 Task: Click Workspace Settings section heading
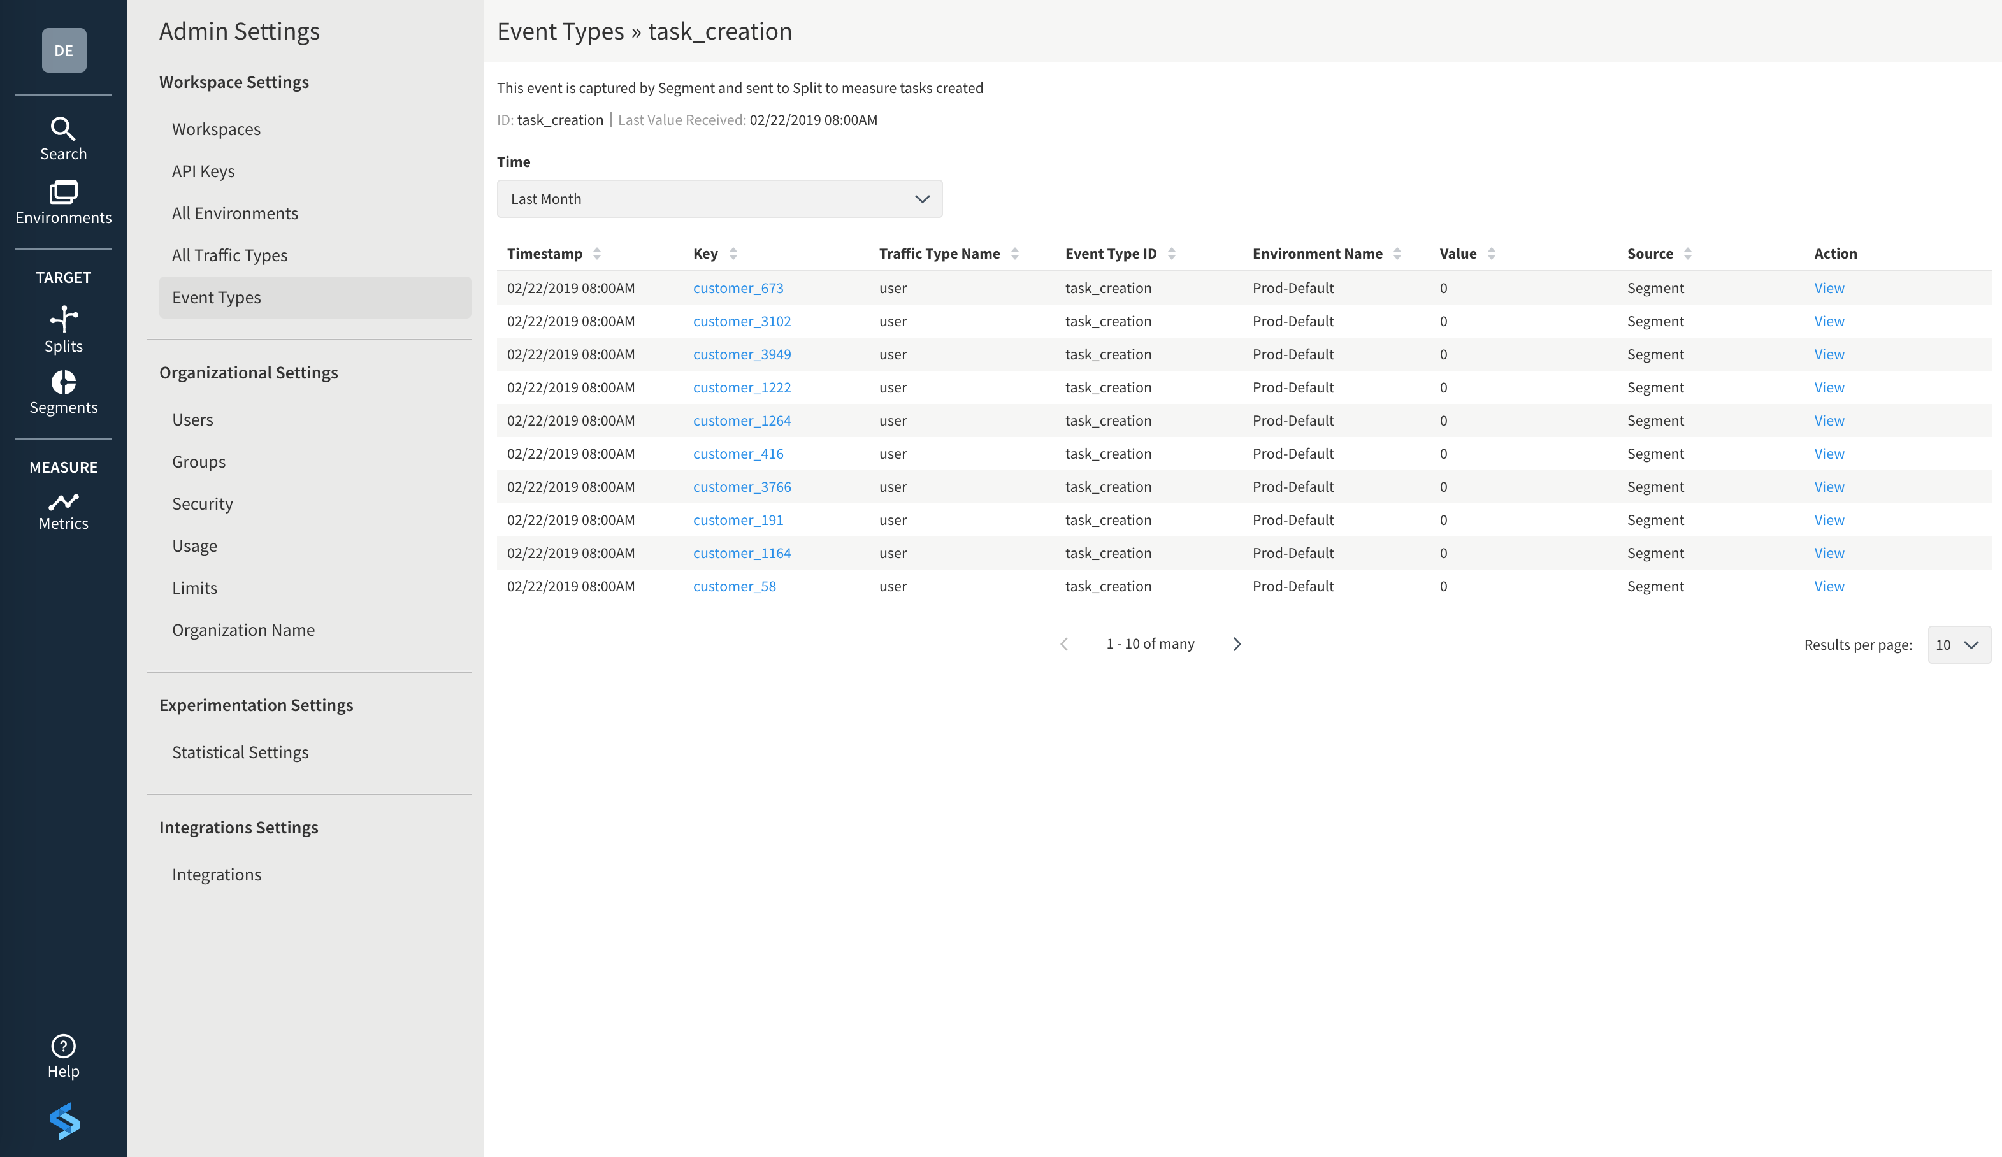tap(234, 82)
